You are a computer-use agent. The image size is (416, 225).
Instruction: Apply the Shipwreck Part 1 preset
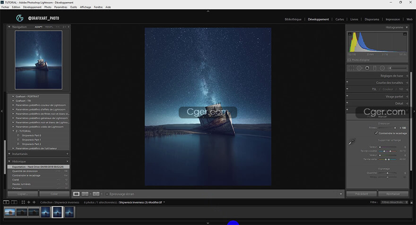[31, 140]
